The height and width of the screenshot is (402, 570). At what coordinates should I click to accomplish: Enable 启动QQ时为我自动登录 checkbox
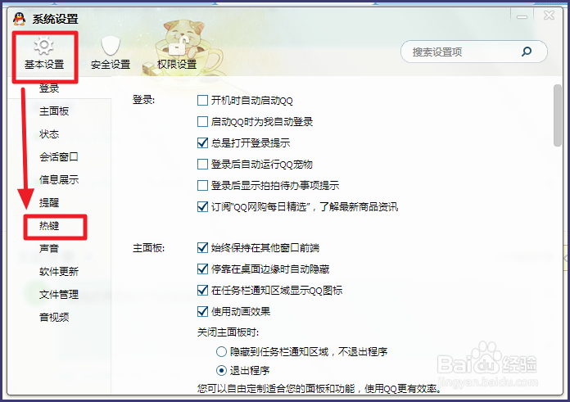tap(202, 122)
